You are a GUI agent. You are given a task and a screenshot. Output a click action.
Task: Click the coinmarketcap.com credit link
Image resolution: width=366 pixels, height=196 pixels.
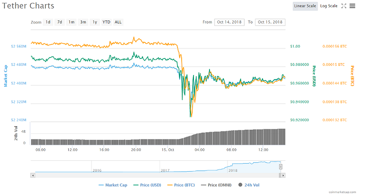pyautogui.click(x=342, y=192)
